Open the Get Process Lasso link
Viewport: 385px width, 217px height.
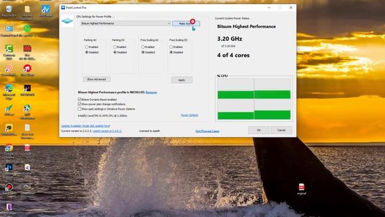[x=207, y=131]
